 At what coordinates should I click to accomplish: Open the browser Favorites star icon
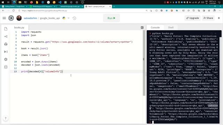[189, 11]
